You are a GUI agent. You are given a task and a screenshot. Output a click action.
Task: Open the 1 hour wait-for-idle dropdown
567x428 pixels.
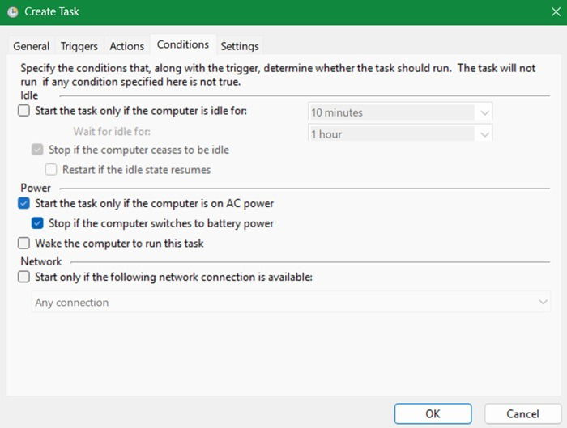pyautogui.click(x=484, y=134)
